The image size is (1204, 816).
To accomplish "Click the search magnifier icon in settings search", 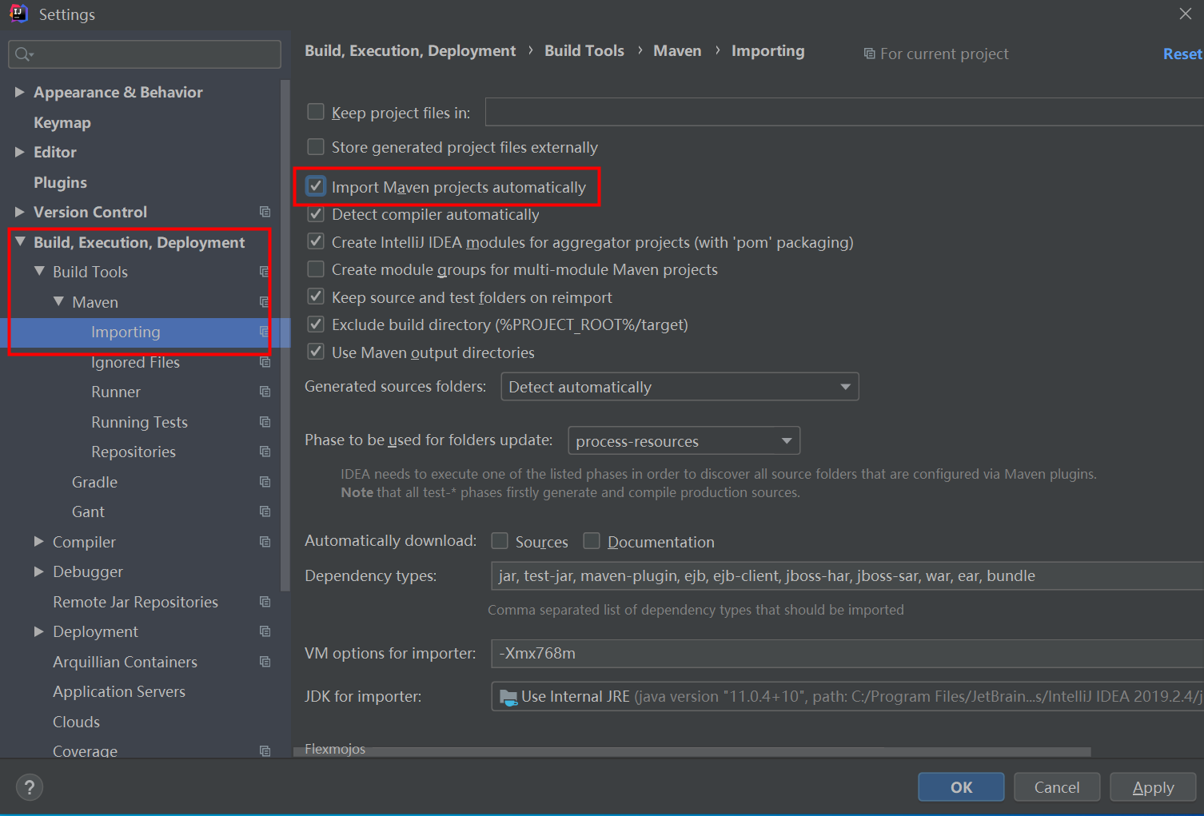I will (23, 54).
